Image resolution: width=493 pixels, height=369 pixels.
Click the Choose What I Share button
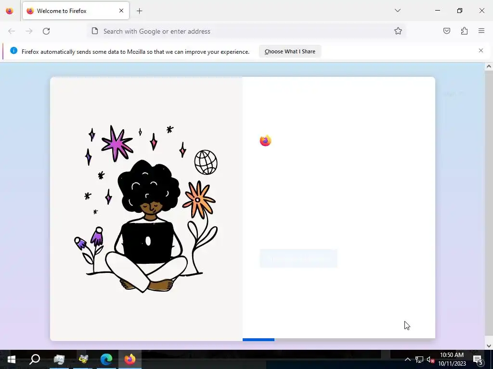(x=290, y=51)
